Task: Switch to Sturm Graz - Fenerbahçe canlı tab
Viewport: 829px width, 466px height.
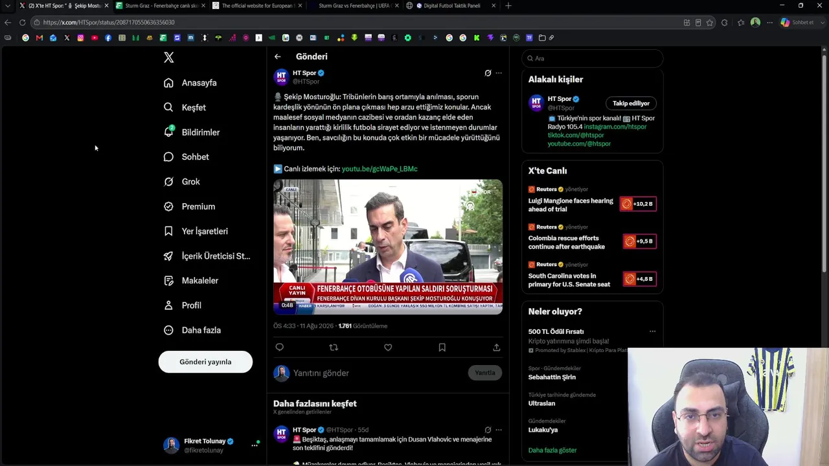Action: click(161, 6)
